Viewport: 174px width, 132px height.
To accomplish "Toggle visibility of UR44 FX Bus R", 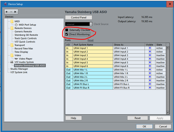I will tap(150, 88).
